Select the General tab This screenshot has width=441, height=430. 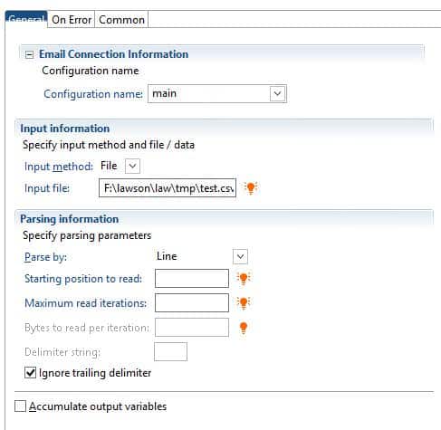[x=26, y=19]
